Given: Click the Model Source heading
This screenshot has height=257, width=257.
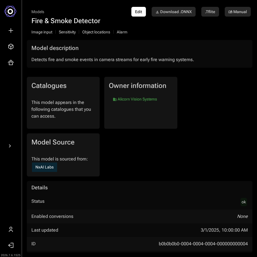Looking at the screenshot, I should pyautogui.click(x=53, y=142).
